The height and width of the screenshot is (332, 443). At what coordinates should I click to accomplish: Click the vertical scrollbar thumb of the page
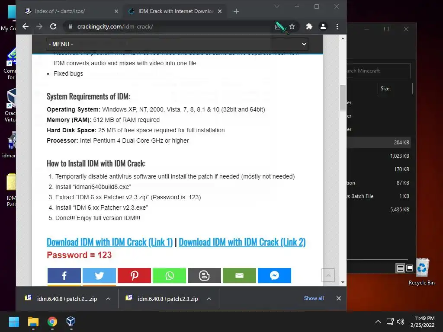click(x=343, y=97)
